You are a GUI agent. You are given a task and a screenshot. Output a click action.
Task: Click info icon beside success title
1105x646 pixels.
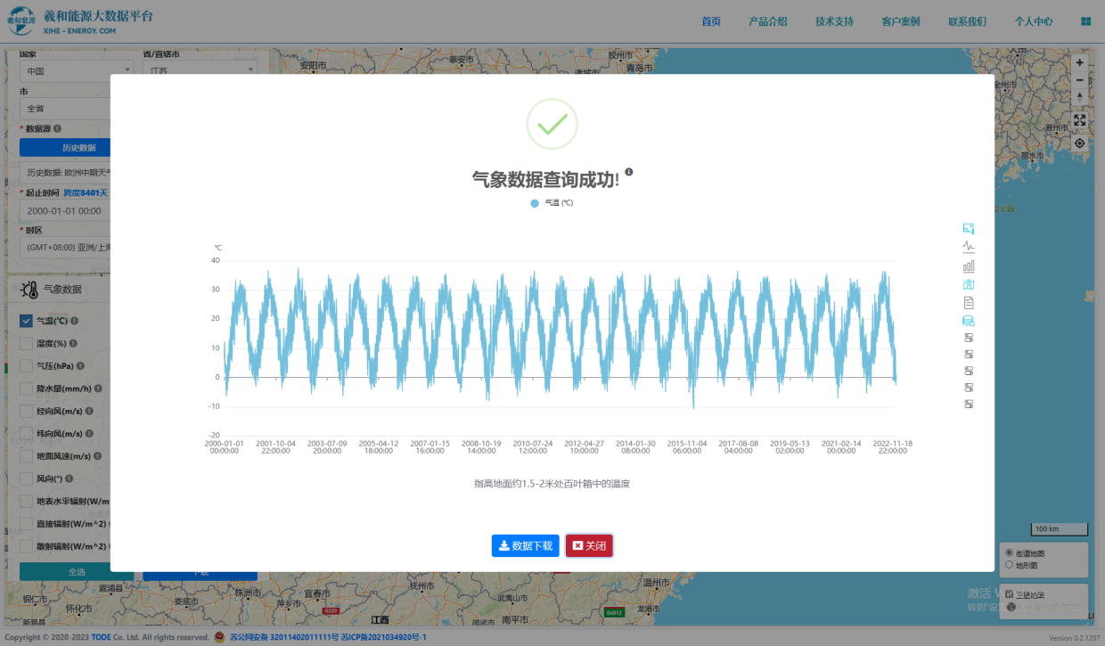(628, 171)
